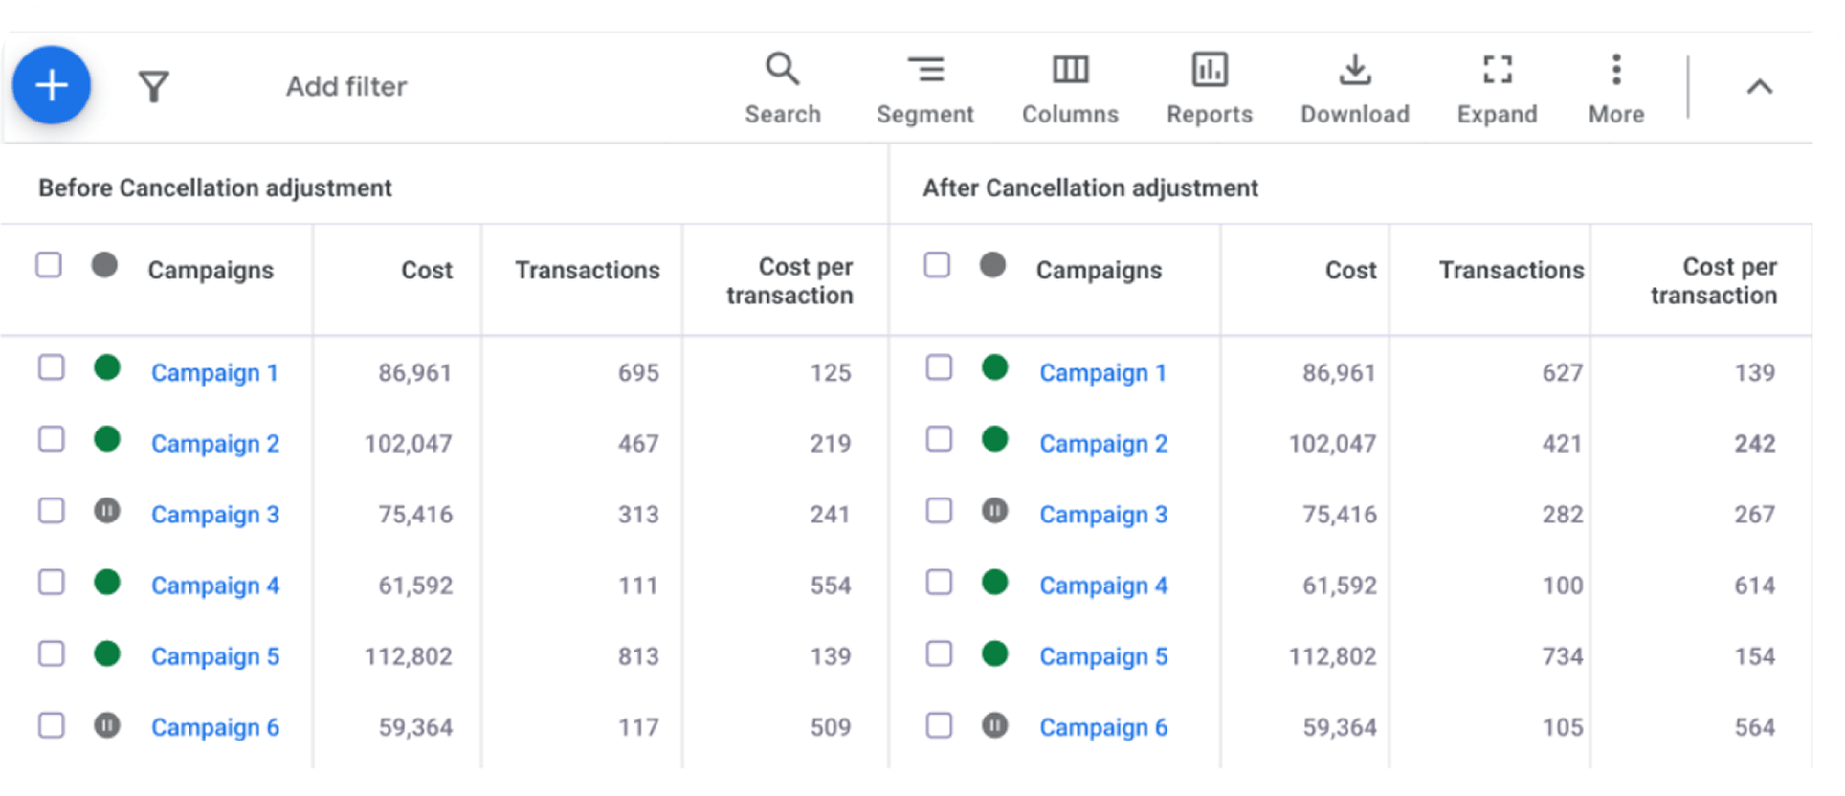Check the box for Campaign 1 in Before table
The image size is (1845, 796).
tap(52, 367)
